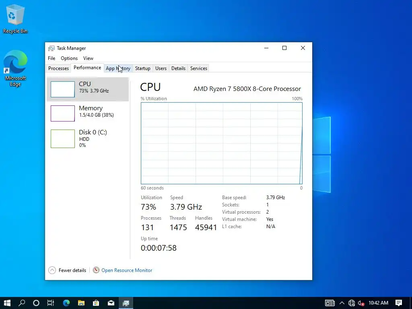Click the Task Manager title bar icon
The height and width of the screenshot is (309, 412).
pyautogui.click(x=51, y=48)
